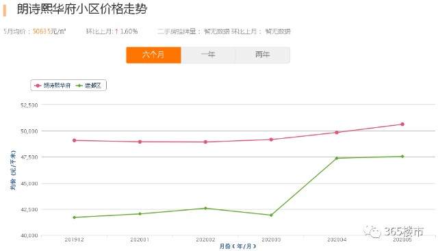Image resolution: width=438 pixels, height=251 pixels.
Task: Click the 40,000 y-axis label
Action: point(29,236)
